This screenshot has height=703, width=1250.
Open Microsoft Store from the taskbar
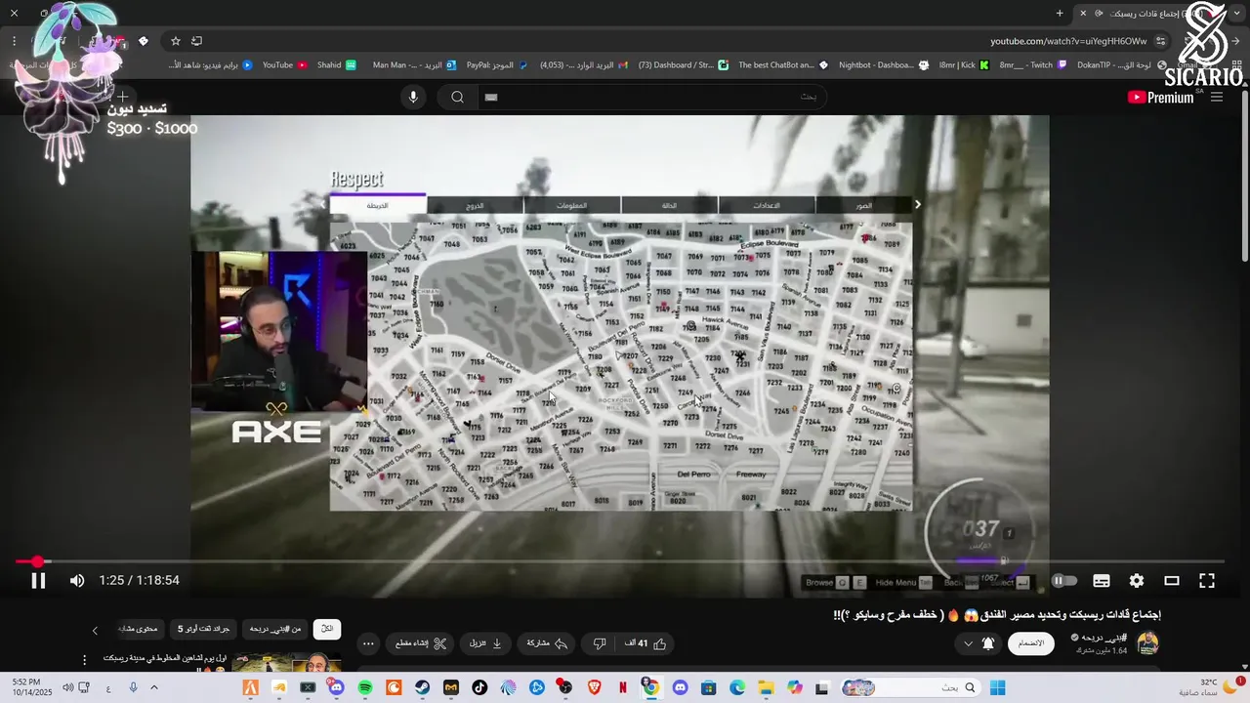709,687
